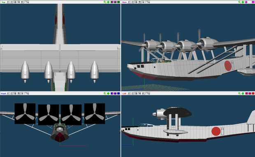Click the zoom magnifier in Pers view header
Image resolution: width=255 pixels, height=157 pixels.
pos(239,2)
